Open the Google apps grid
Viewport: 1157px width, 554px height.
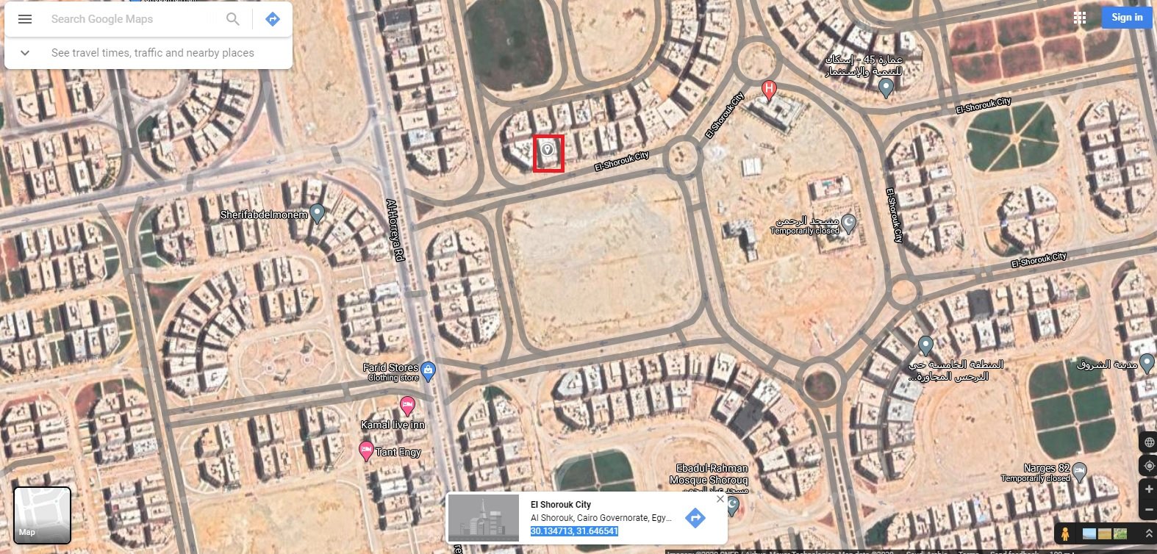click(1080, 18)
